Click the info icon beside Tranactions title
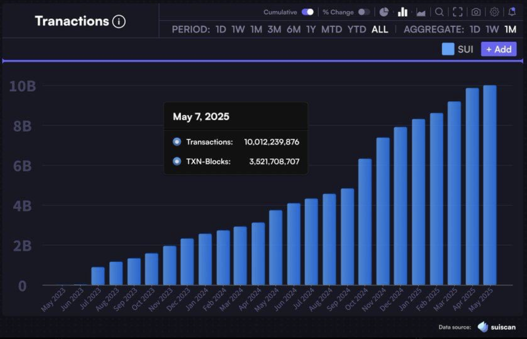Viewport: 527px width, 339px height. [x=119, y=22]
